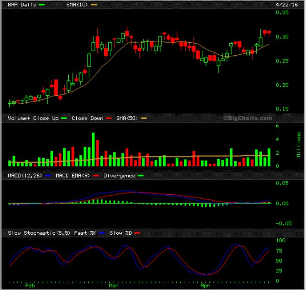Image resolution: width=306 pixels, height=290 pixels.
Task: Click the Apr month marker
Action: tap(205, 286)
